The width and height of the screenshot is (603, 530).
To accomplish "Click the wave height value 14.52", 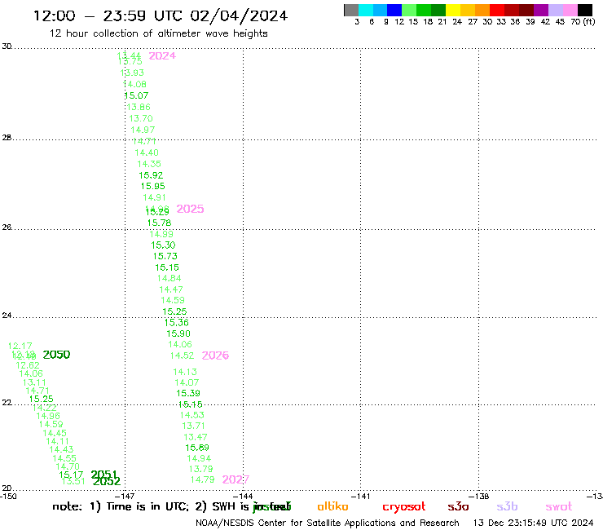I will [x=182, y=356].
